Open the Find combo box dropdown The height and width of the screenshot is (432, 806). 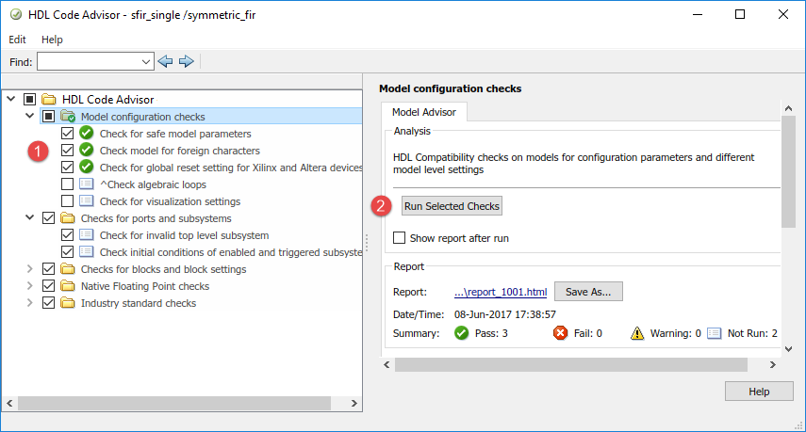pos(146,62)
